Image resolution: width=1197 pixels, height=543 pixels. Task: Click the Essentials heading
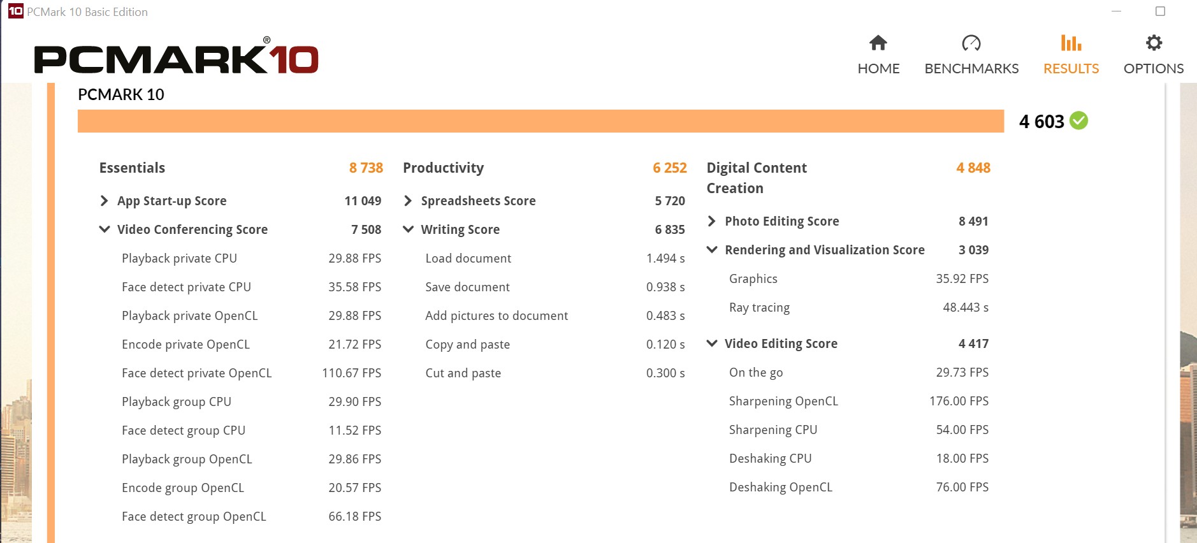pyautogui.click(x=132, y=168)
